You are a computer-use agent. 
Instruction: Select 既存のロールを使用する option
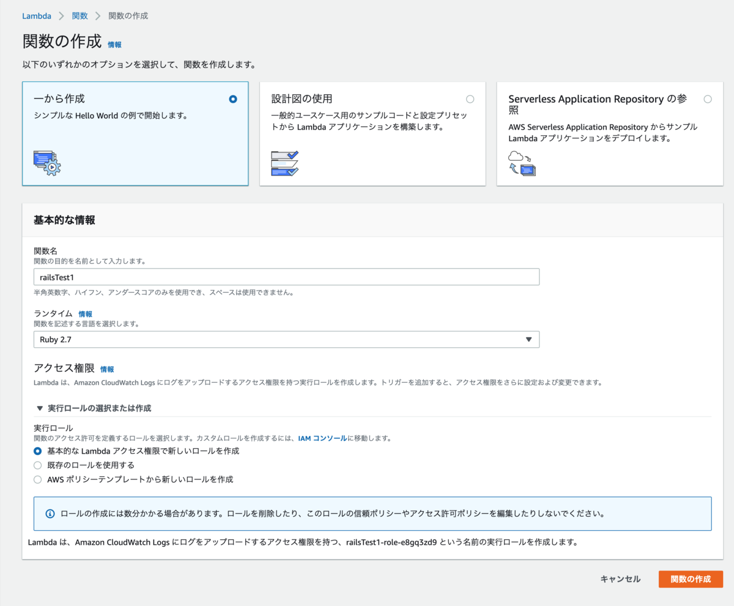pos(38,465)
